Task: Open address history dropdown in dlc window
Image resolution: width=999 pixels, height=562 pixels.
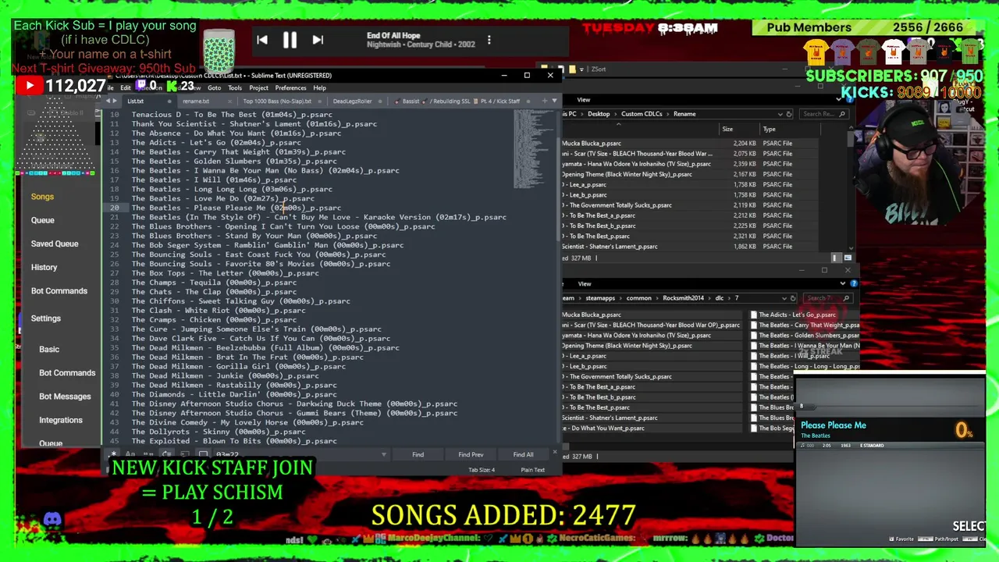Action: click(x=784, y=298)
